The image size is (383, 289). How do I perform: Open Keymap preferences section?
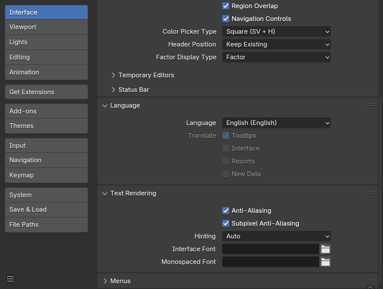pyautogui.click(x=46, y=175)
